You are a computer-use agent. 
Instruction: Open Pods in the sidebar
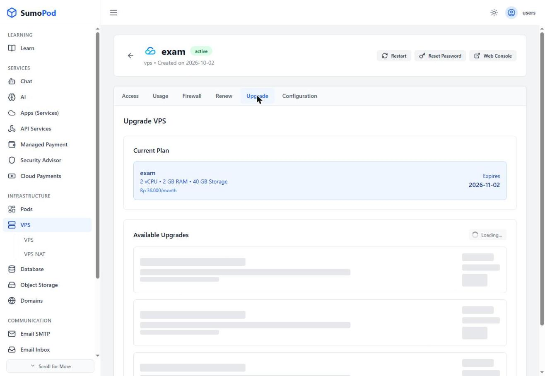[x=47, y=209]
